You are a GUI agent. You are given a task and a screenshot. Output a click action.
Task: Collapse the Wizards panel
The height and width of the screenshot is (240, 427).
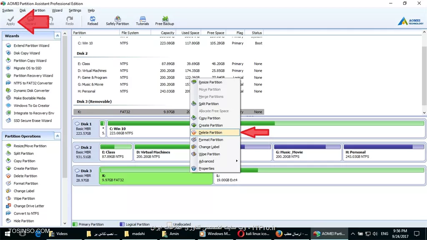pos(58,36)
